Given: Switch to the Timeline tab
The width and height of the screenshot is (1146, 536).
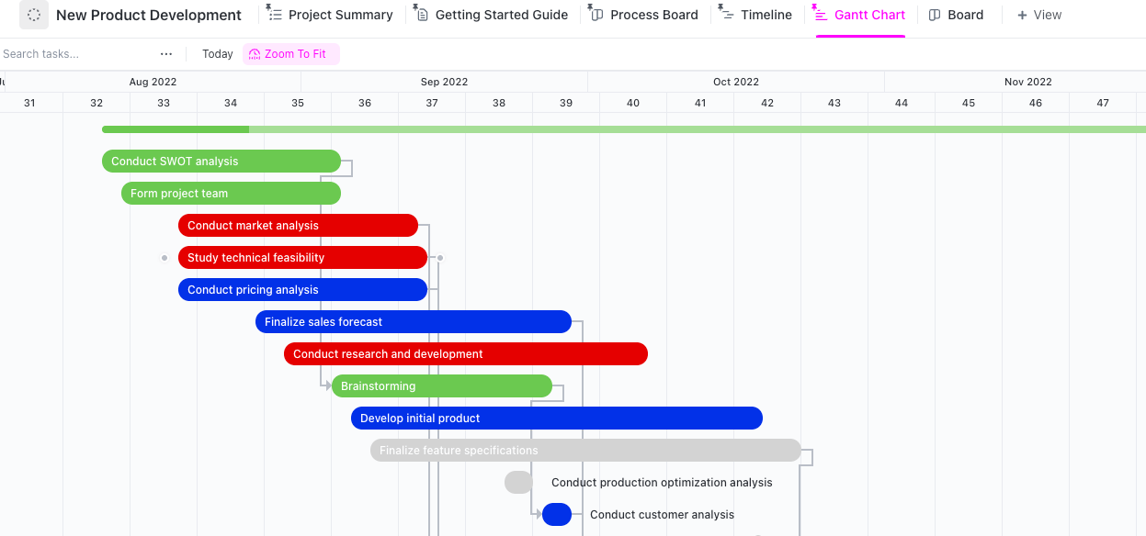Looking at the screenshot, I should [x=766, y=16].
